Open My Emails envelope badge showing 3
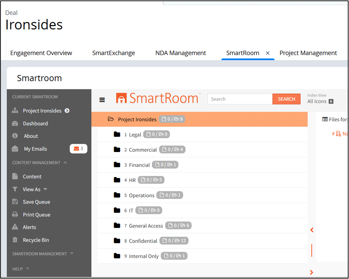 [78, 149]
